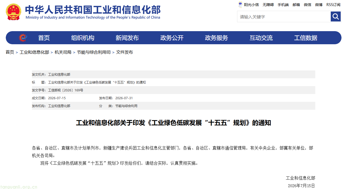Focus the 请输入关键字 search field
The width and height of the screenshot is (347, 189).
[x=284, y=16]
